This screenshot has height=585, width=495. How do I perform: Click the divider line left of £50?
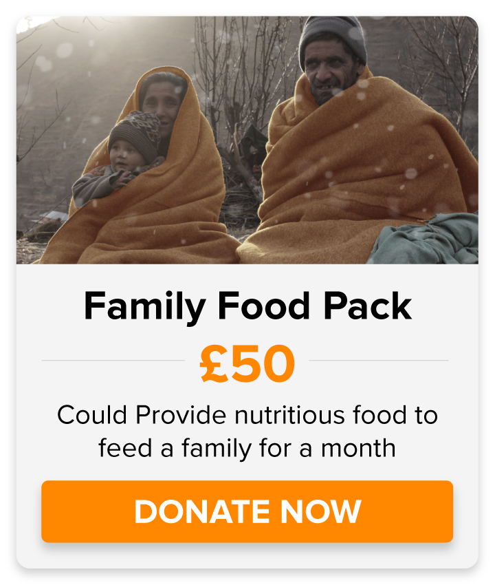click(x=113, y=361)
